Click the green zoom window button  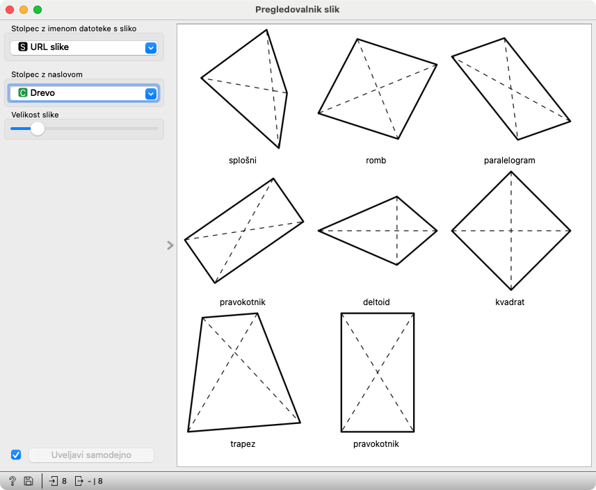coord(38,10)
